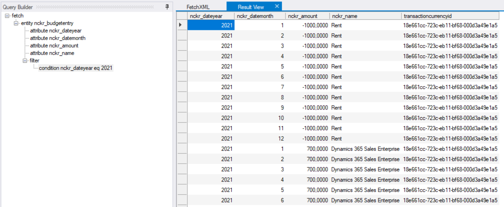Screen dimensions: 504x207
Task: Sort by nckr_amount column header
Action: [308, 16]
